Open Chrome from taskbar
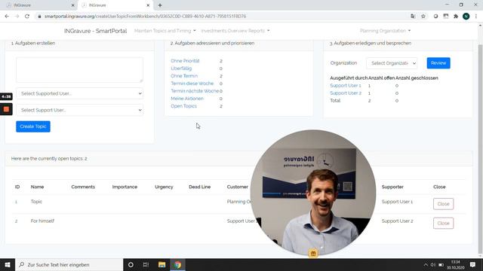 pos(177,264)
